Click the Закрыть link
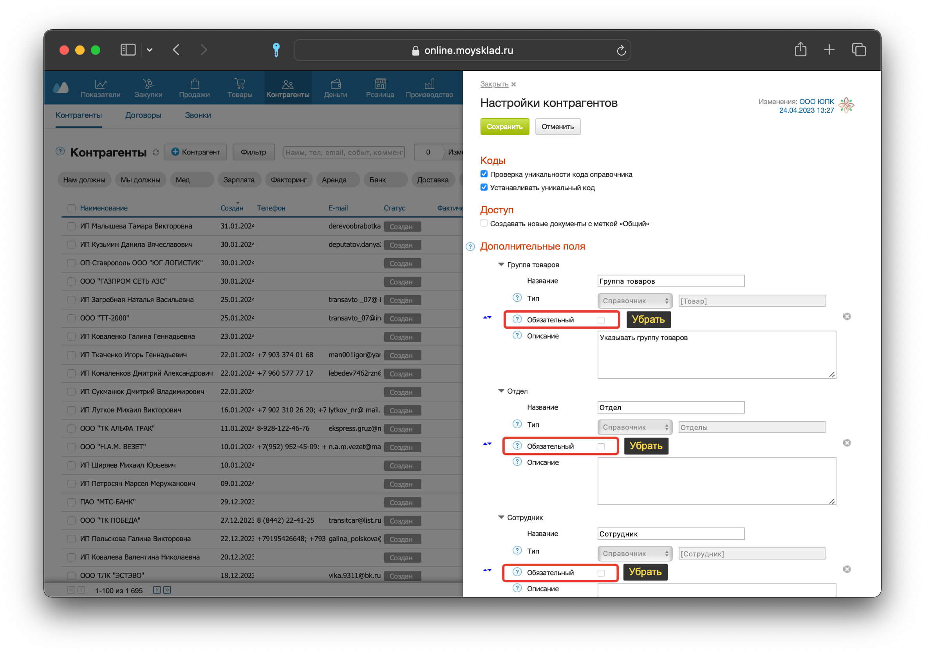The image size is (925, 655). (493, 84)
